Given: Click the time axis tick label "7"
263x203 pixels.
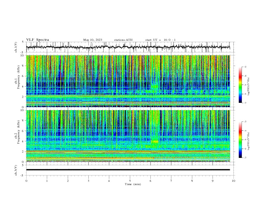Looking at the screenshot, I should pos(171,181).
